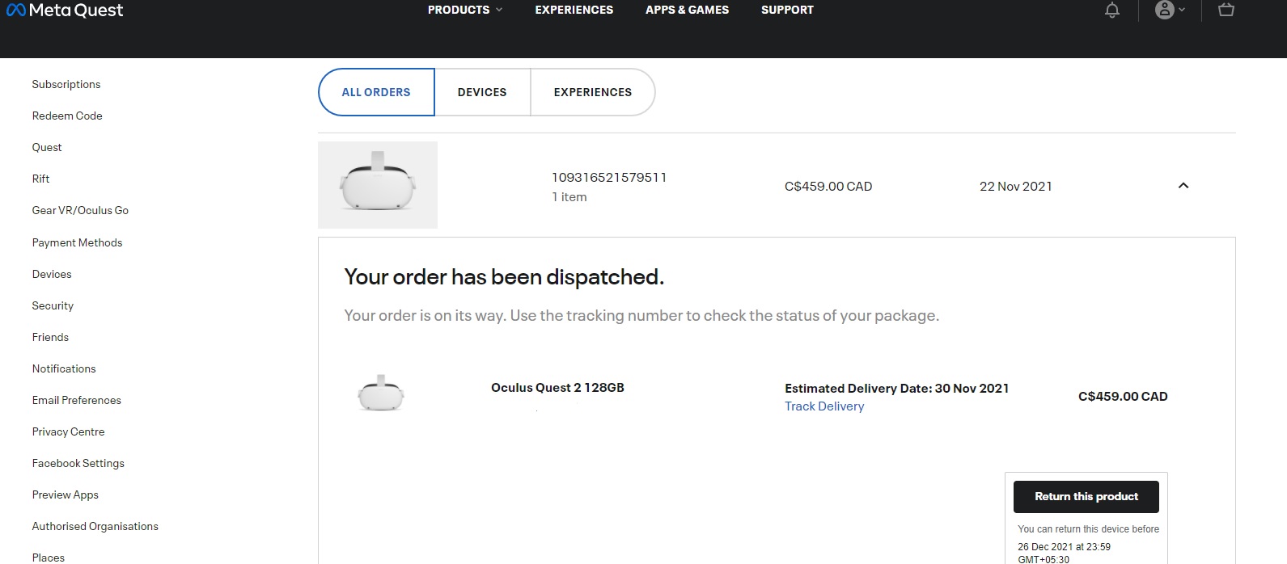The width and height of the screenshot is (1287, 564).
Task: Open the Meta Quest logo home link
Action: pos(65,10)
